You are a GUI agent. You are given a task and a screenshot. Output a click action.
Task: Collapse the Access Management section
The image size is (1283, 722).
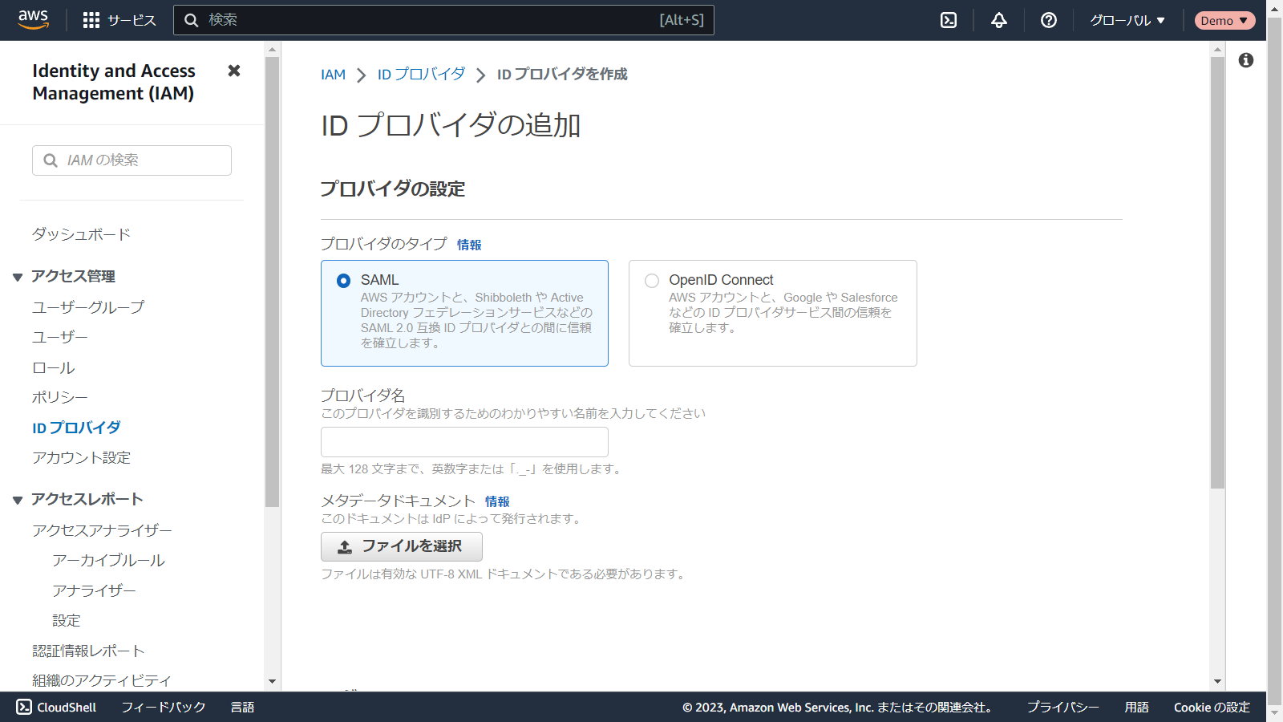18,277
